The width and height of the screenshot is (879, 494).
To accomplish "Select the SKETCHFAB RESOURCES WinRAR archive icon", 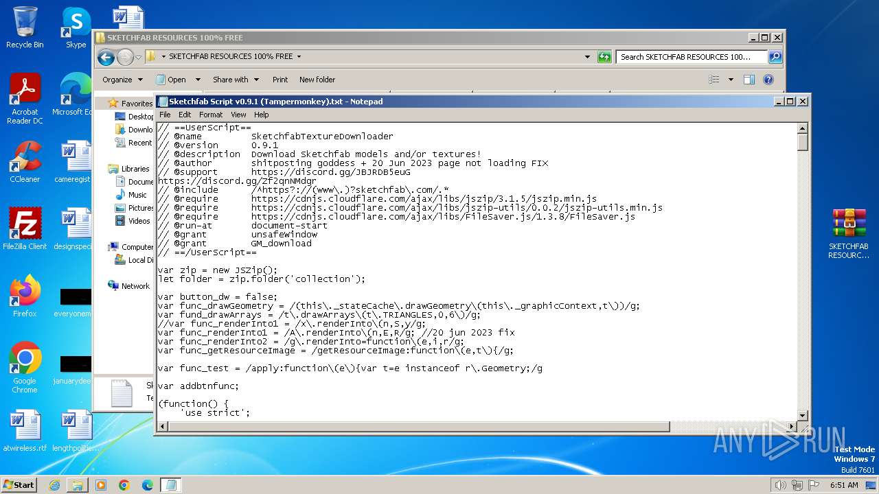I will point(849,233).
